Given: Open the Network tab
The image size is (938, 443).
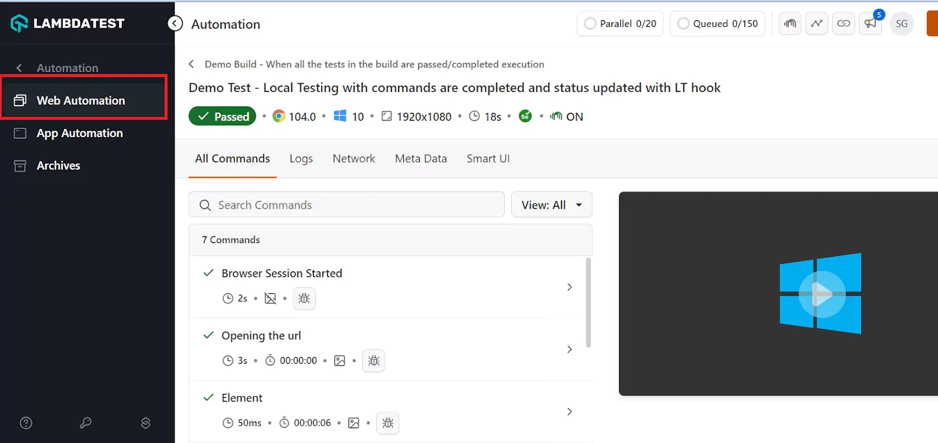Looking at the screenshot, I should [x=354, y=159].
